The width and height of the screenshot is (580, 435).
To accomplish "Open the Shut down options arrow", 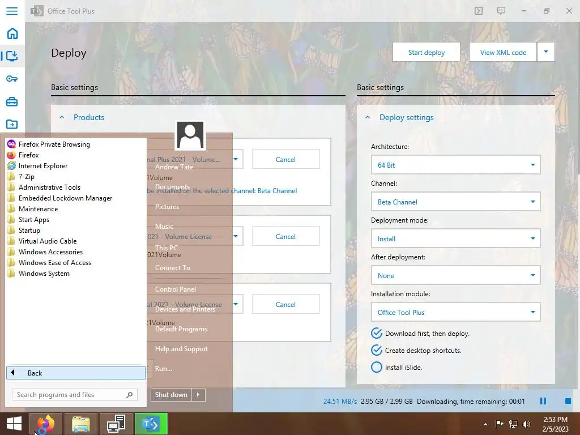I will click(x=198, y=395).
